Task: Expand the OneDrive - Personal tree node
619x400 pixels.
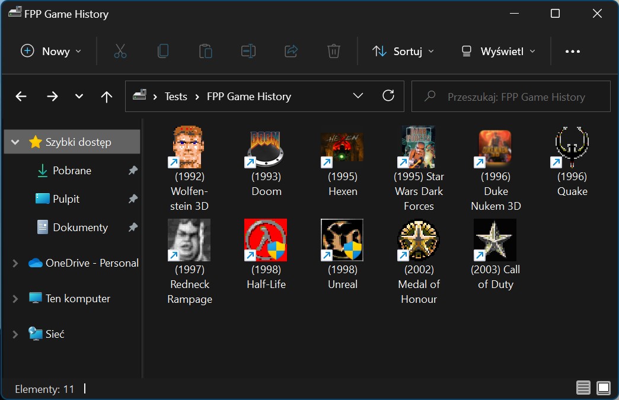Action: (x=15, y=263)
